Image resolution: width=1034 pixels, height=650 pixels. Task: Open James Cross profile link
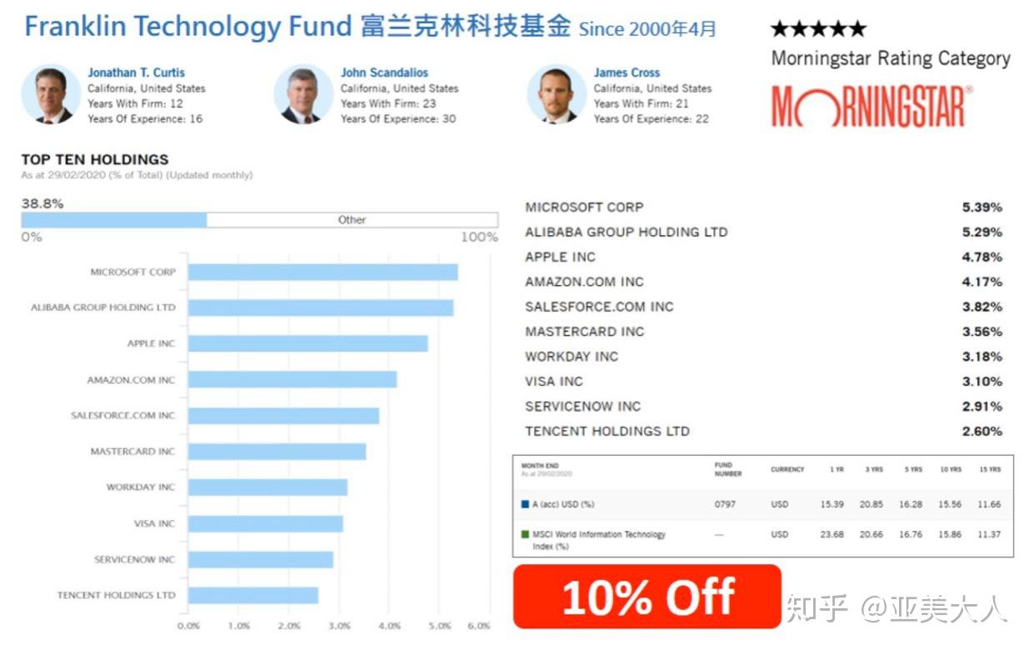click(627, 72)
